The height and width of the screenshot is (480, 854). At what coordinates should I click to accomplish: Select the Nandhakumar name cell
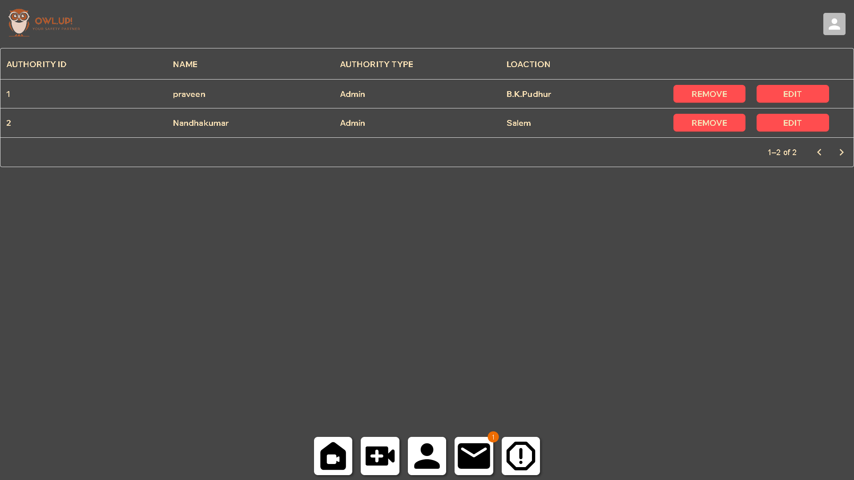[x=201, y=123]
